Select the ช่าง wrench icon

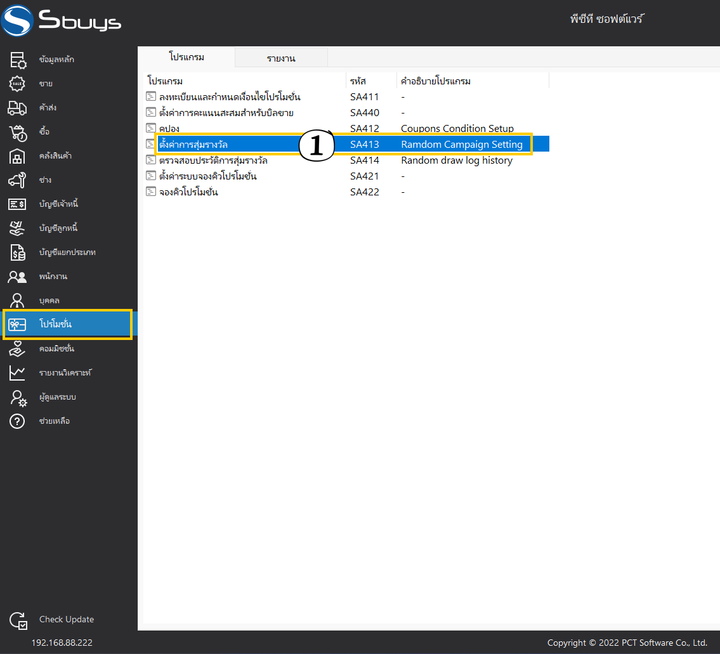[x=17, y=180]
